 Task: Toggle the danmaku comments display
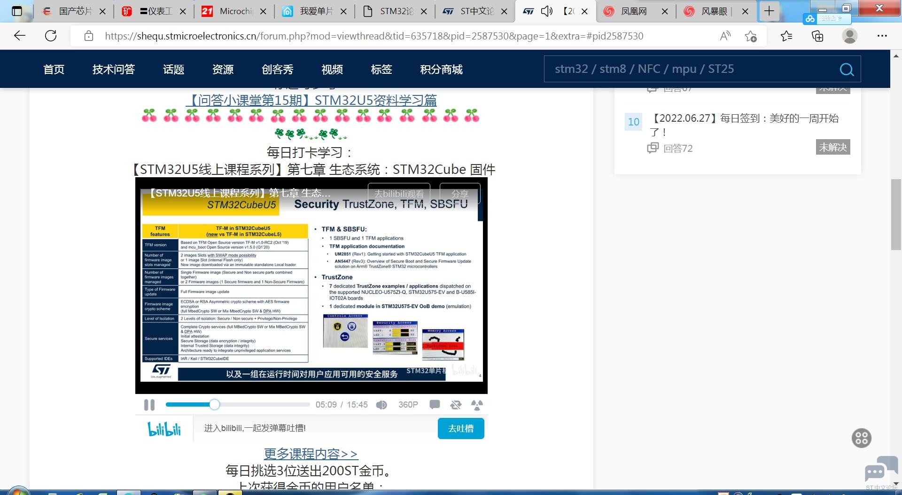click(x=435, y=405)
